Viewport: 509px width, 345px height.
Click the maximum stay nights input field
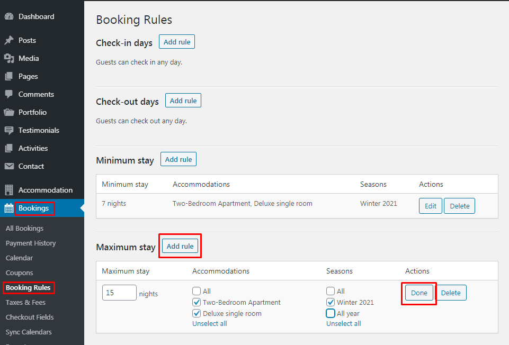click(120, 293)
